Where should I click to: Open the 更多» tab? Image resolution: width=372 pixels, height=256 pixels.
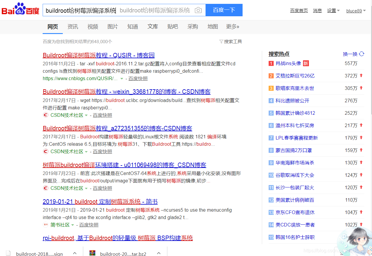(233, 27)
